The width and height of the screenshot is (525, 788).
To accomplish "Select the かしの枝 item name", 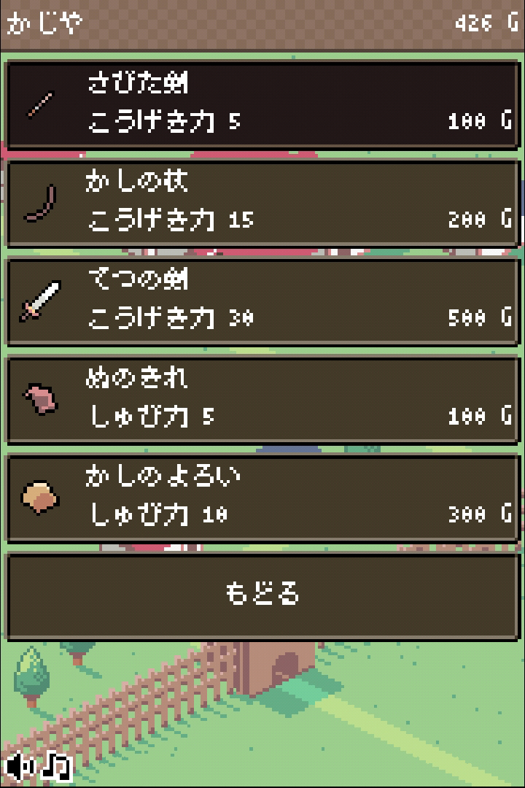I will [136, 181].
